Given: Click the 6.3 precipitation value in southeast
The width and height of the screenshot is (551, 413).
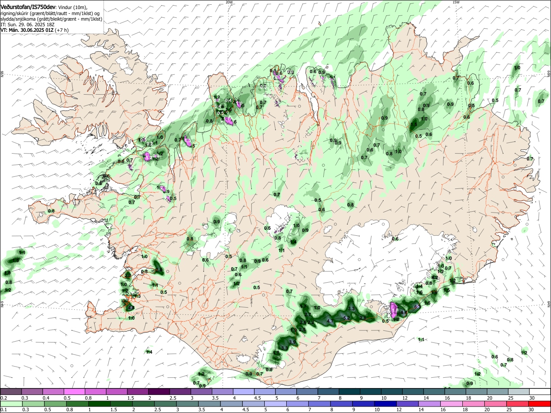Looking at the screenshot, I should click(x=417, y=307).
